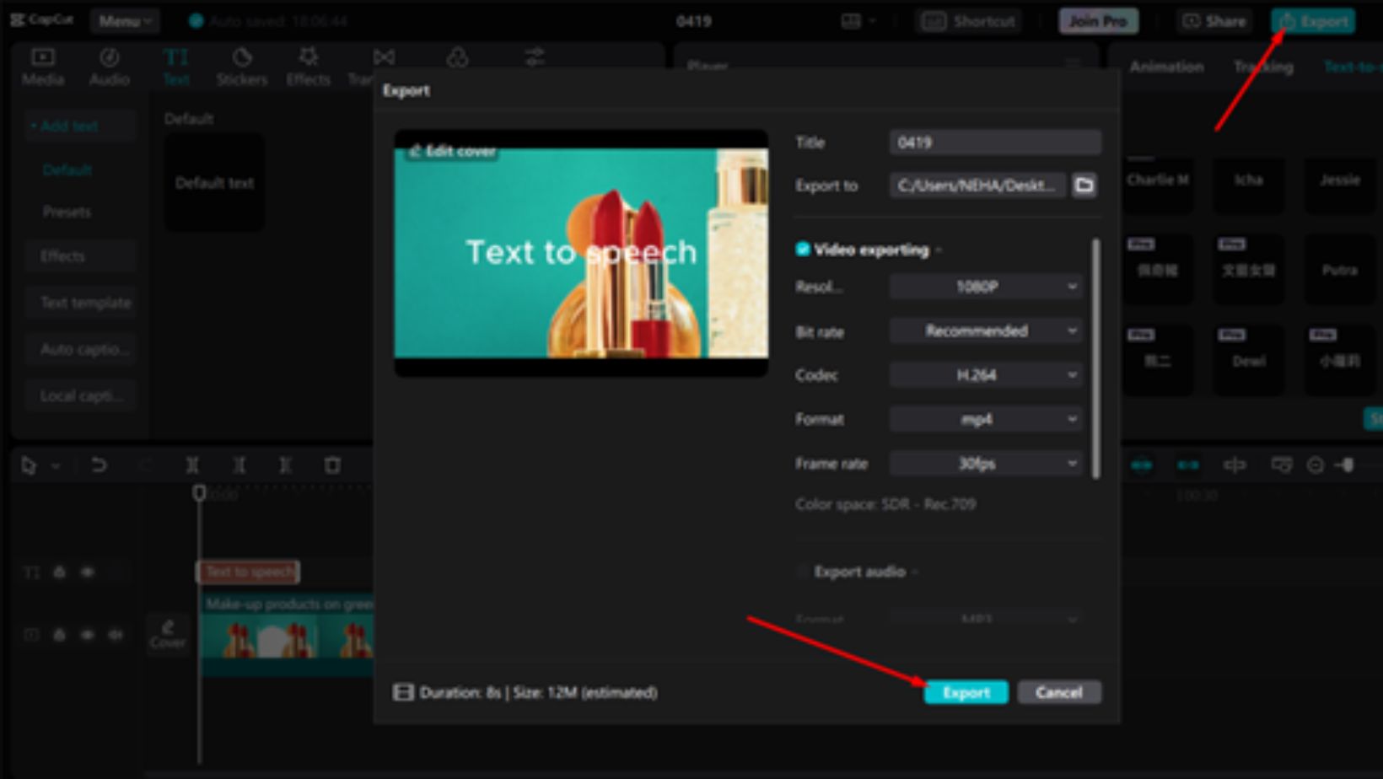Expand pointer tool mode arrow

click(56, 465)
